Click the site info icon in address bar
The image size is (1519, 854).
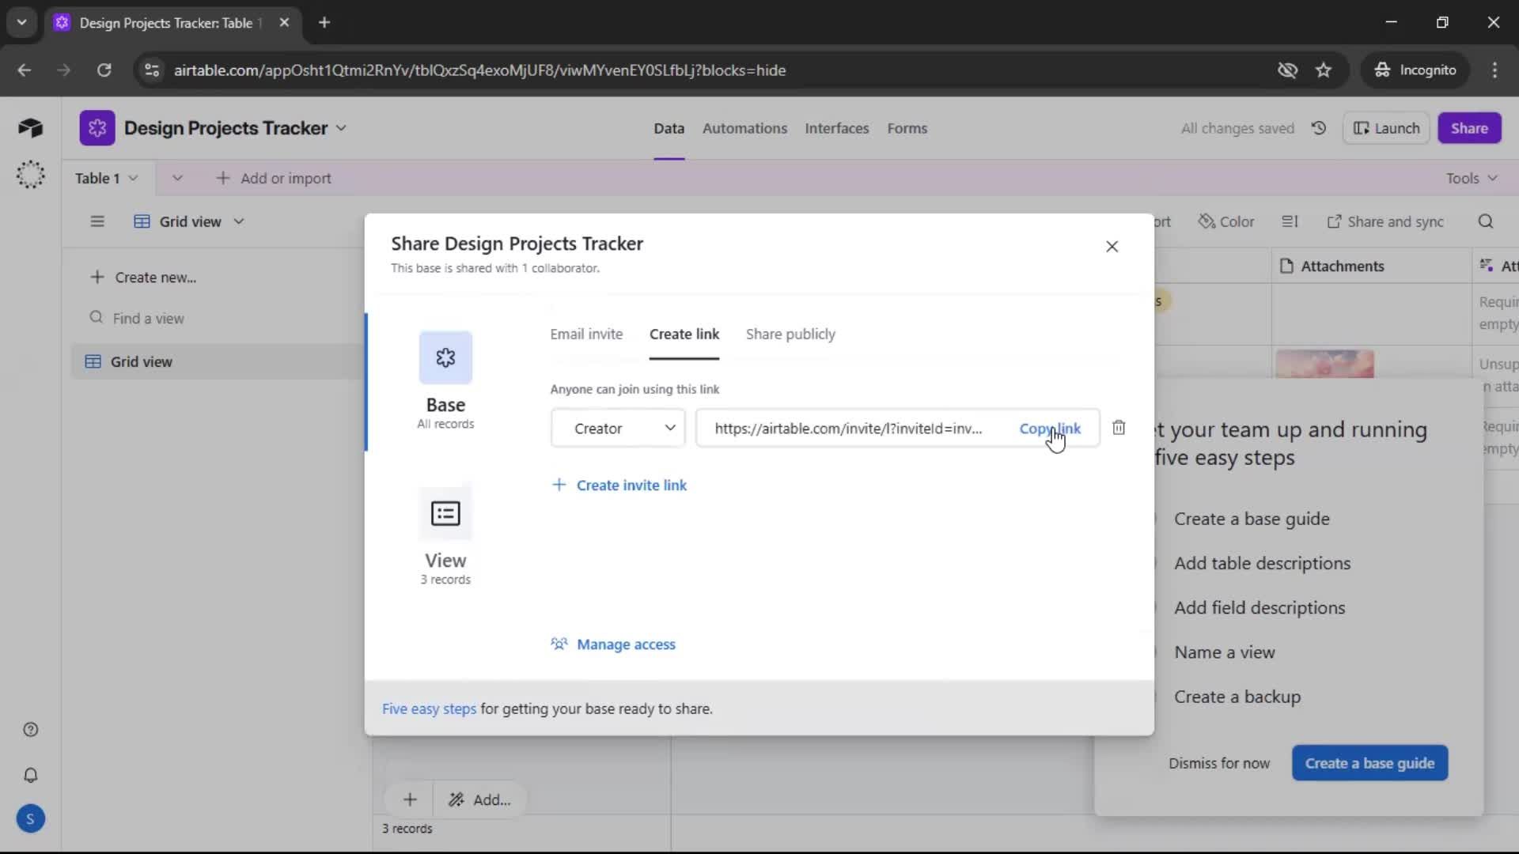(152, 70)
